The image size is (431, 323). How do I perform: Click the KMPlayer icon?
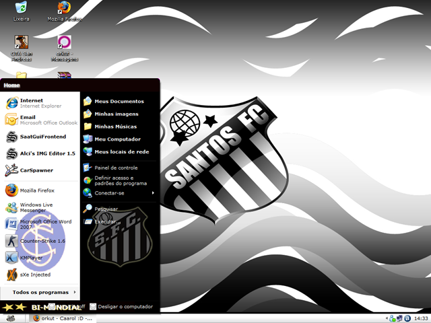11,258
